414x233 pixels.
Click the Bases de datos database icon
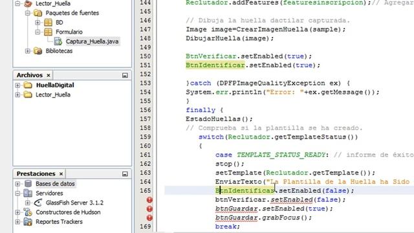(x=28, y=184)
